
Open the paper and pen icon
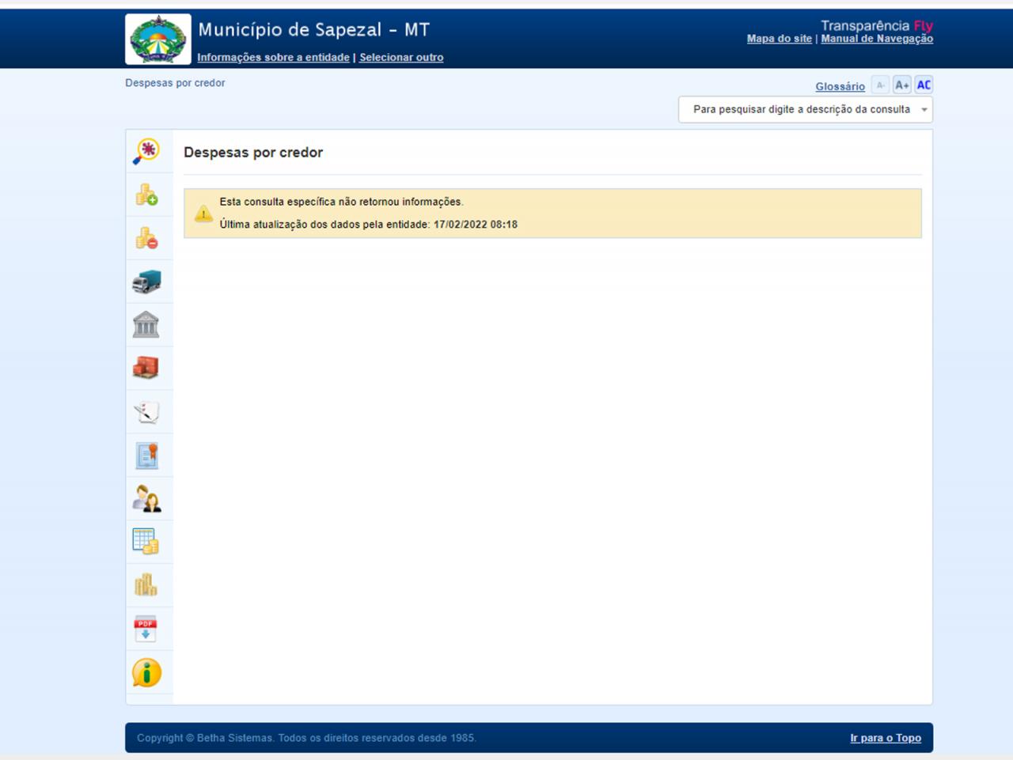(x=146, y=411)
